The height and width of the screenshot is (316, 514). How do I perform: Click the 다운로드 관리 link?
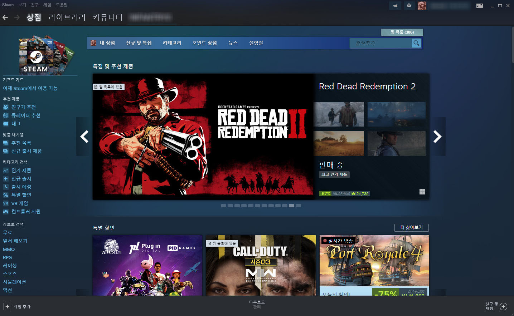[x=257, y=305]
